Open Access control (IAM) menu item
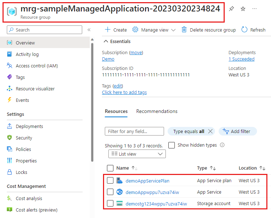Screen dimensions: 271x218 click(x=37, y=66)
